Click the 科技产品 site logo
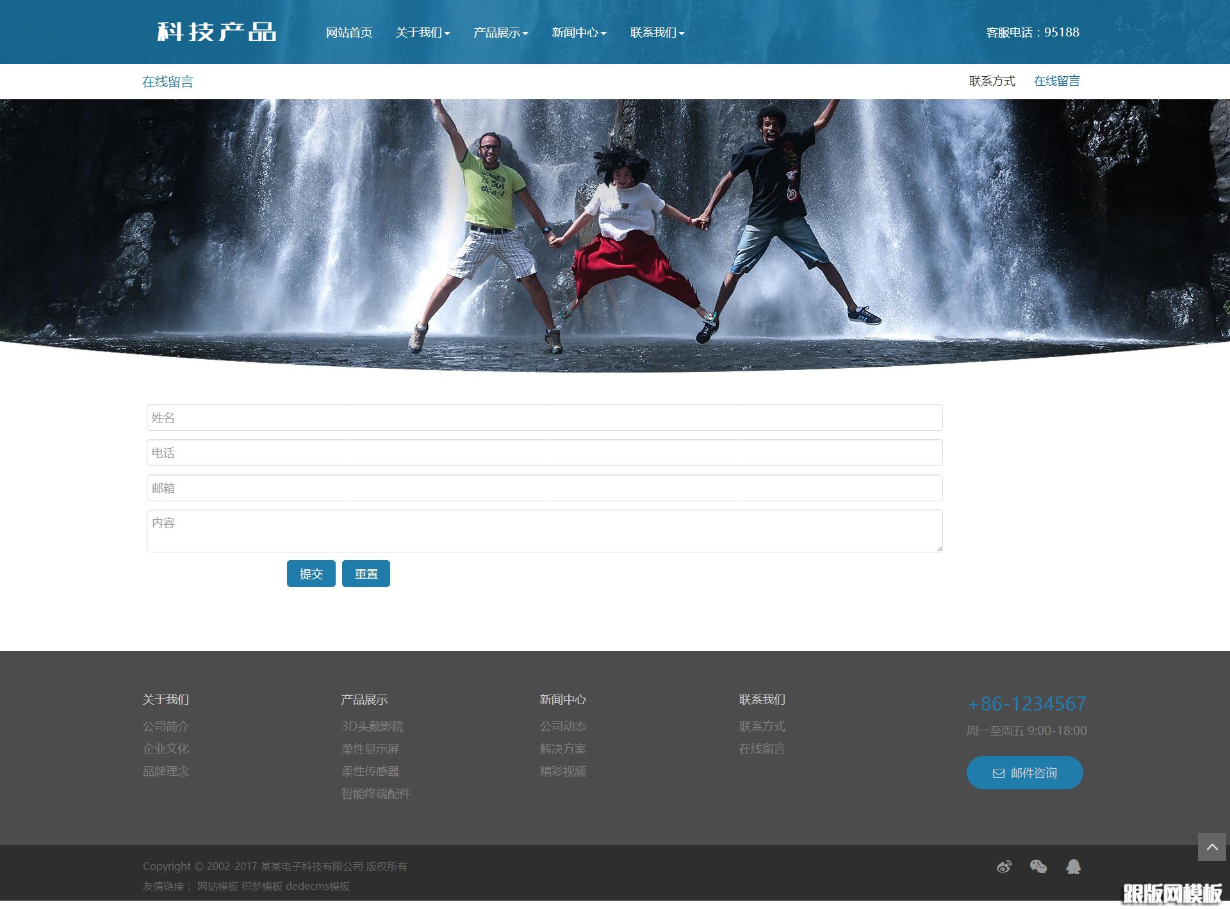The width and height of the screenshot is (1230, 909). point(217,32)
